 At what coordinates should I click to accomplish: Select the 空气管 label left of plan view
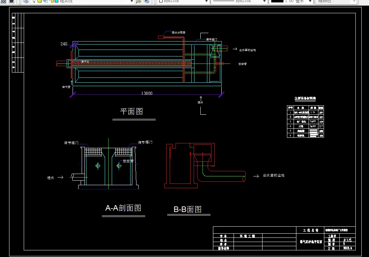pyautogui.click(x=66, y=87)
